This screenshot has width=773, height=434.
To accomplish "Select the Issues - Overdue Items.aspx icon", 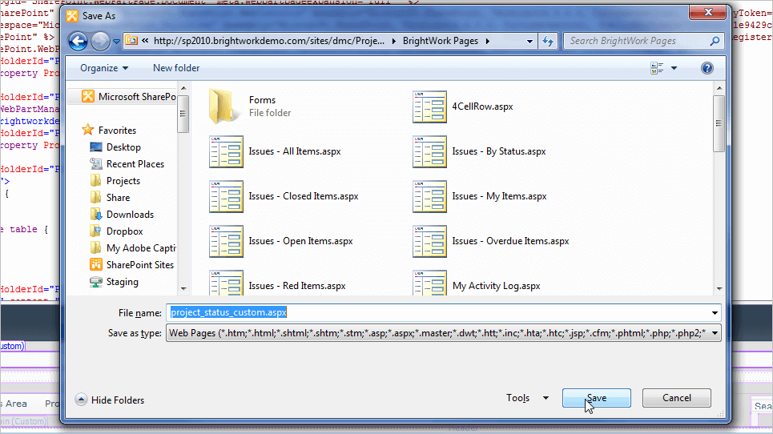I will 429,241.
